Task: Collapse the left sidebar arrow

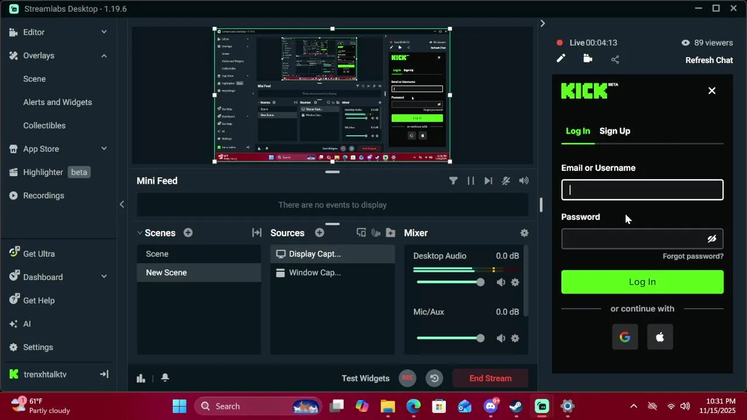Action: tap(121, 204)
